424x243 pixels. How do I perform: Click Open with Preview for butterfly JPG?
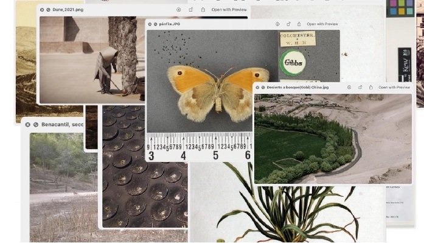(322, 24)
